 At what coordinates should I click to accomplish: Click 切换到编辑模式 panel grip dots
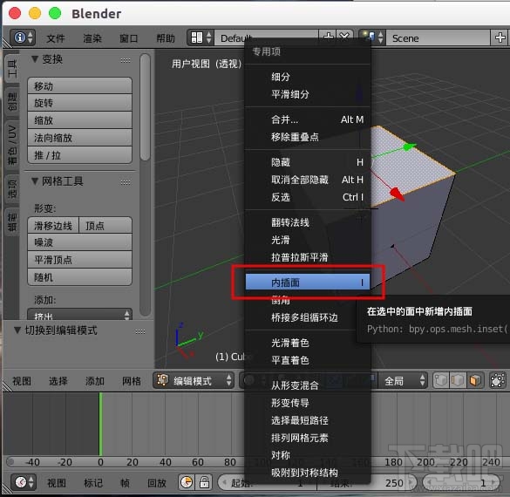tap(140, 331)
